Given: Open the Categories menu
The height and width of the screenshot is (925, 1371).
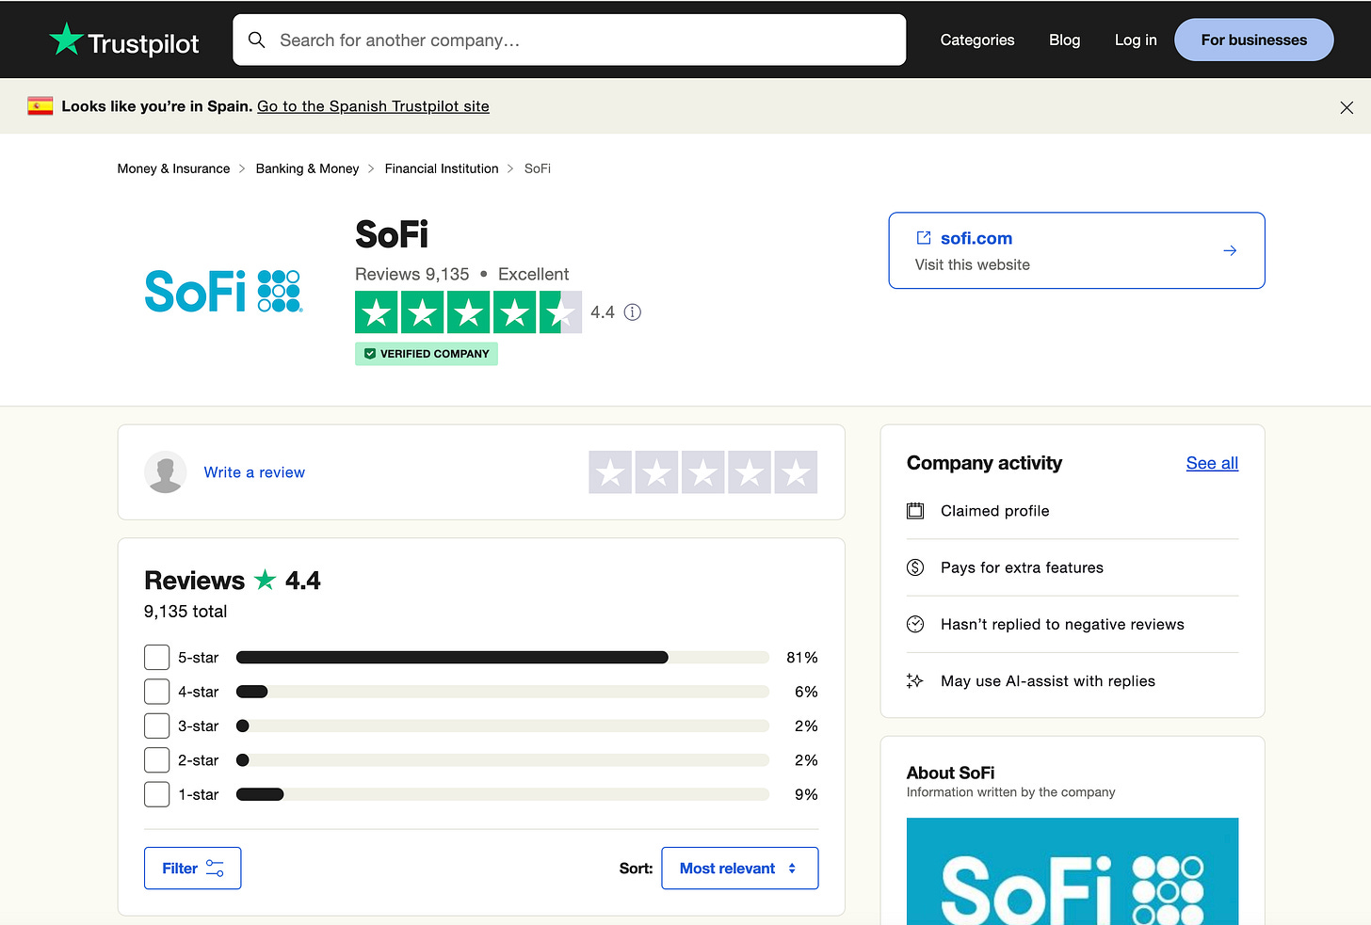Looking at the screenshot, I should tap(977, 40).
